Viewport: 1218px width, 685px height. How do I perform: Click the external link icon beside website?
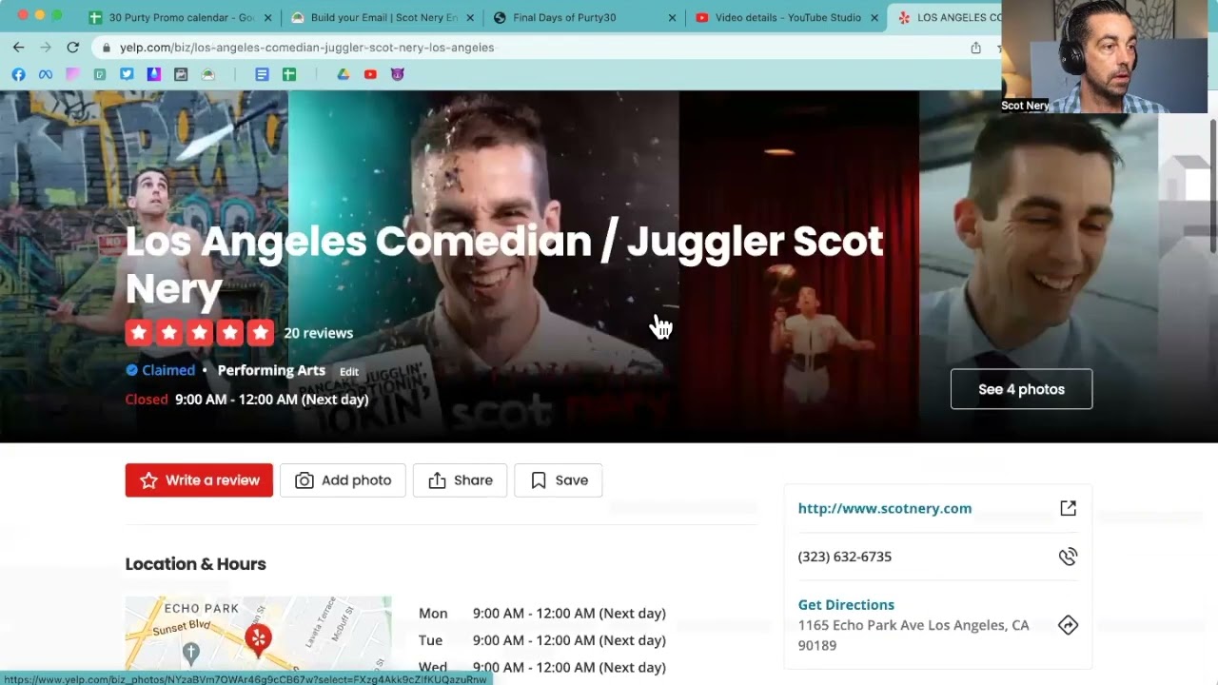[1068, 508]
